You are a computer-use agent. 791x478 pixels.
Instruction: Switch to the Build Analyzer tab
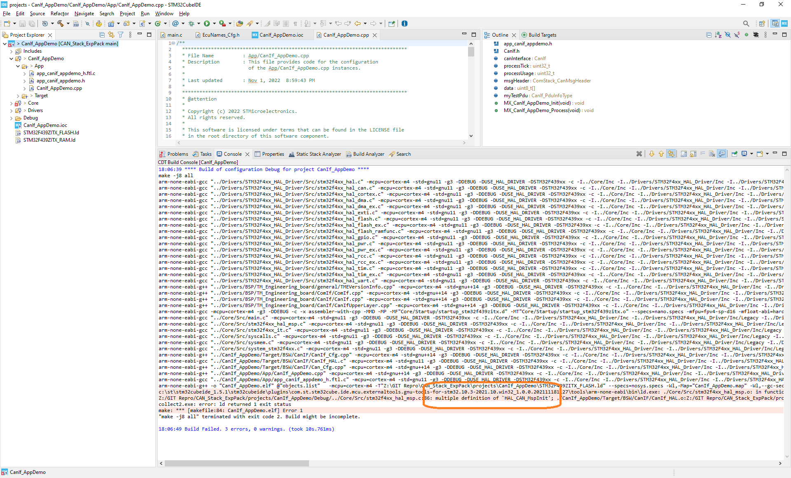click(365, 154)
